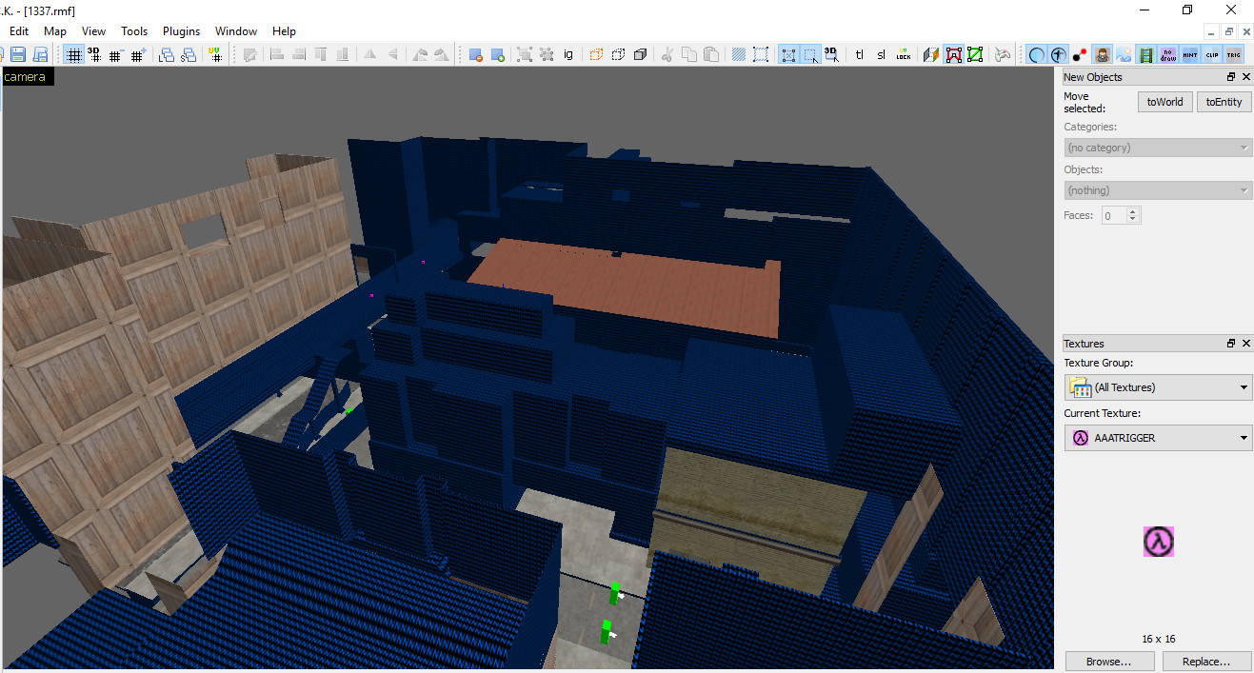The width and height of the screenshot is (1254, 673).
Task: Apply the HINT texture from the toolbar
Action: [1189, 54]
